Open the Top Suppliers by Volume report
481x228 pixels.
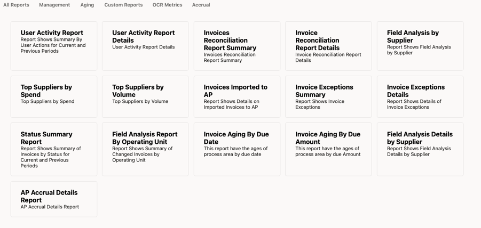click(145, 96)
